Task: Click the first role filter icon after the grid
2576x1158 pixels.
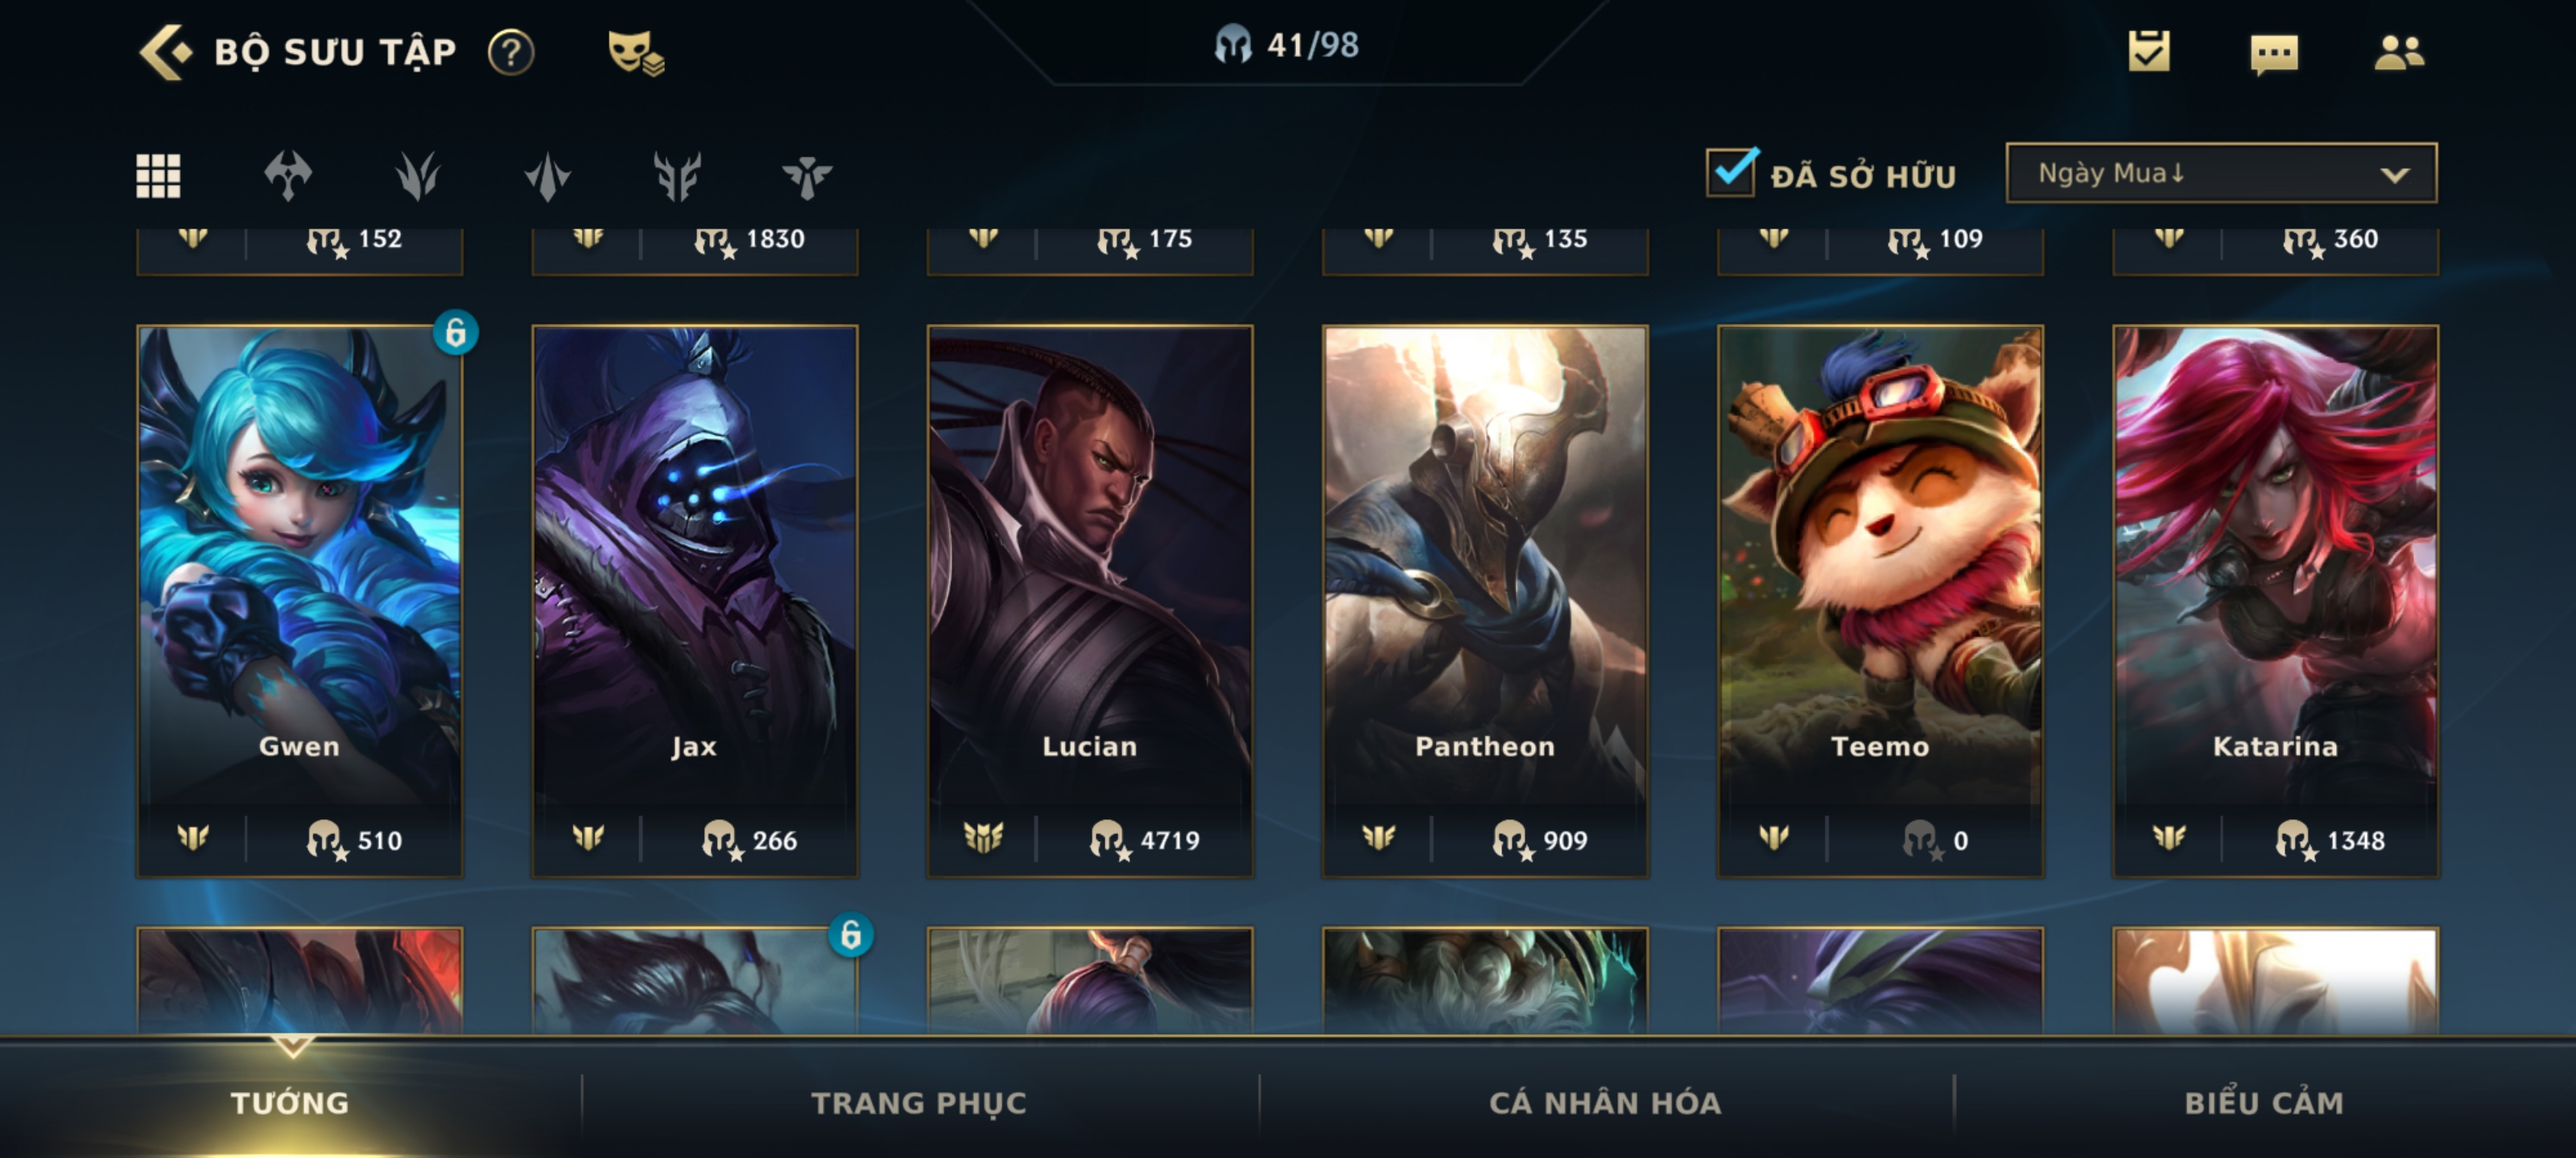Action: (288, 176)
